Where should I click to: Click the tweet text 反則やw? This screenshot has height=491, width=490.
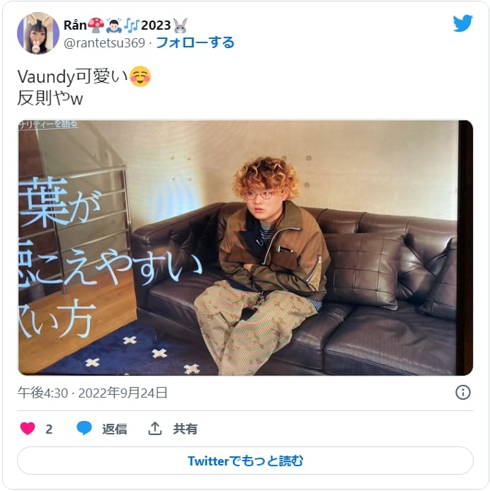point(50,98)
